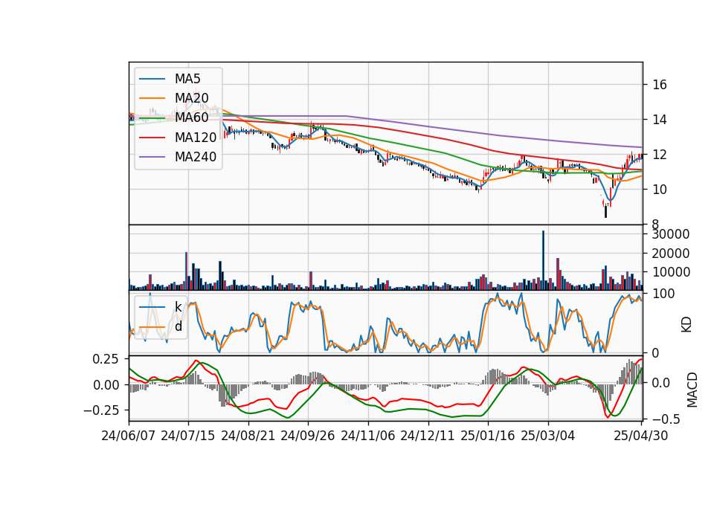Click the MACD left axis value 0.25

coord(105,359)
